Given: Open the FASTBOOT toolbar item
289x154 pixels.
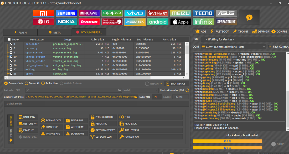Looking at the screenshot, I should (x=220, y=32).
